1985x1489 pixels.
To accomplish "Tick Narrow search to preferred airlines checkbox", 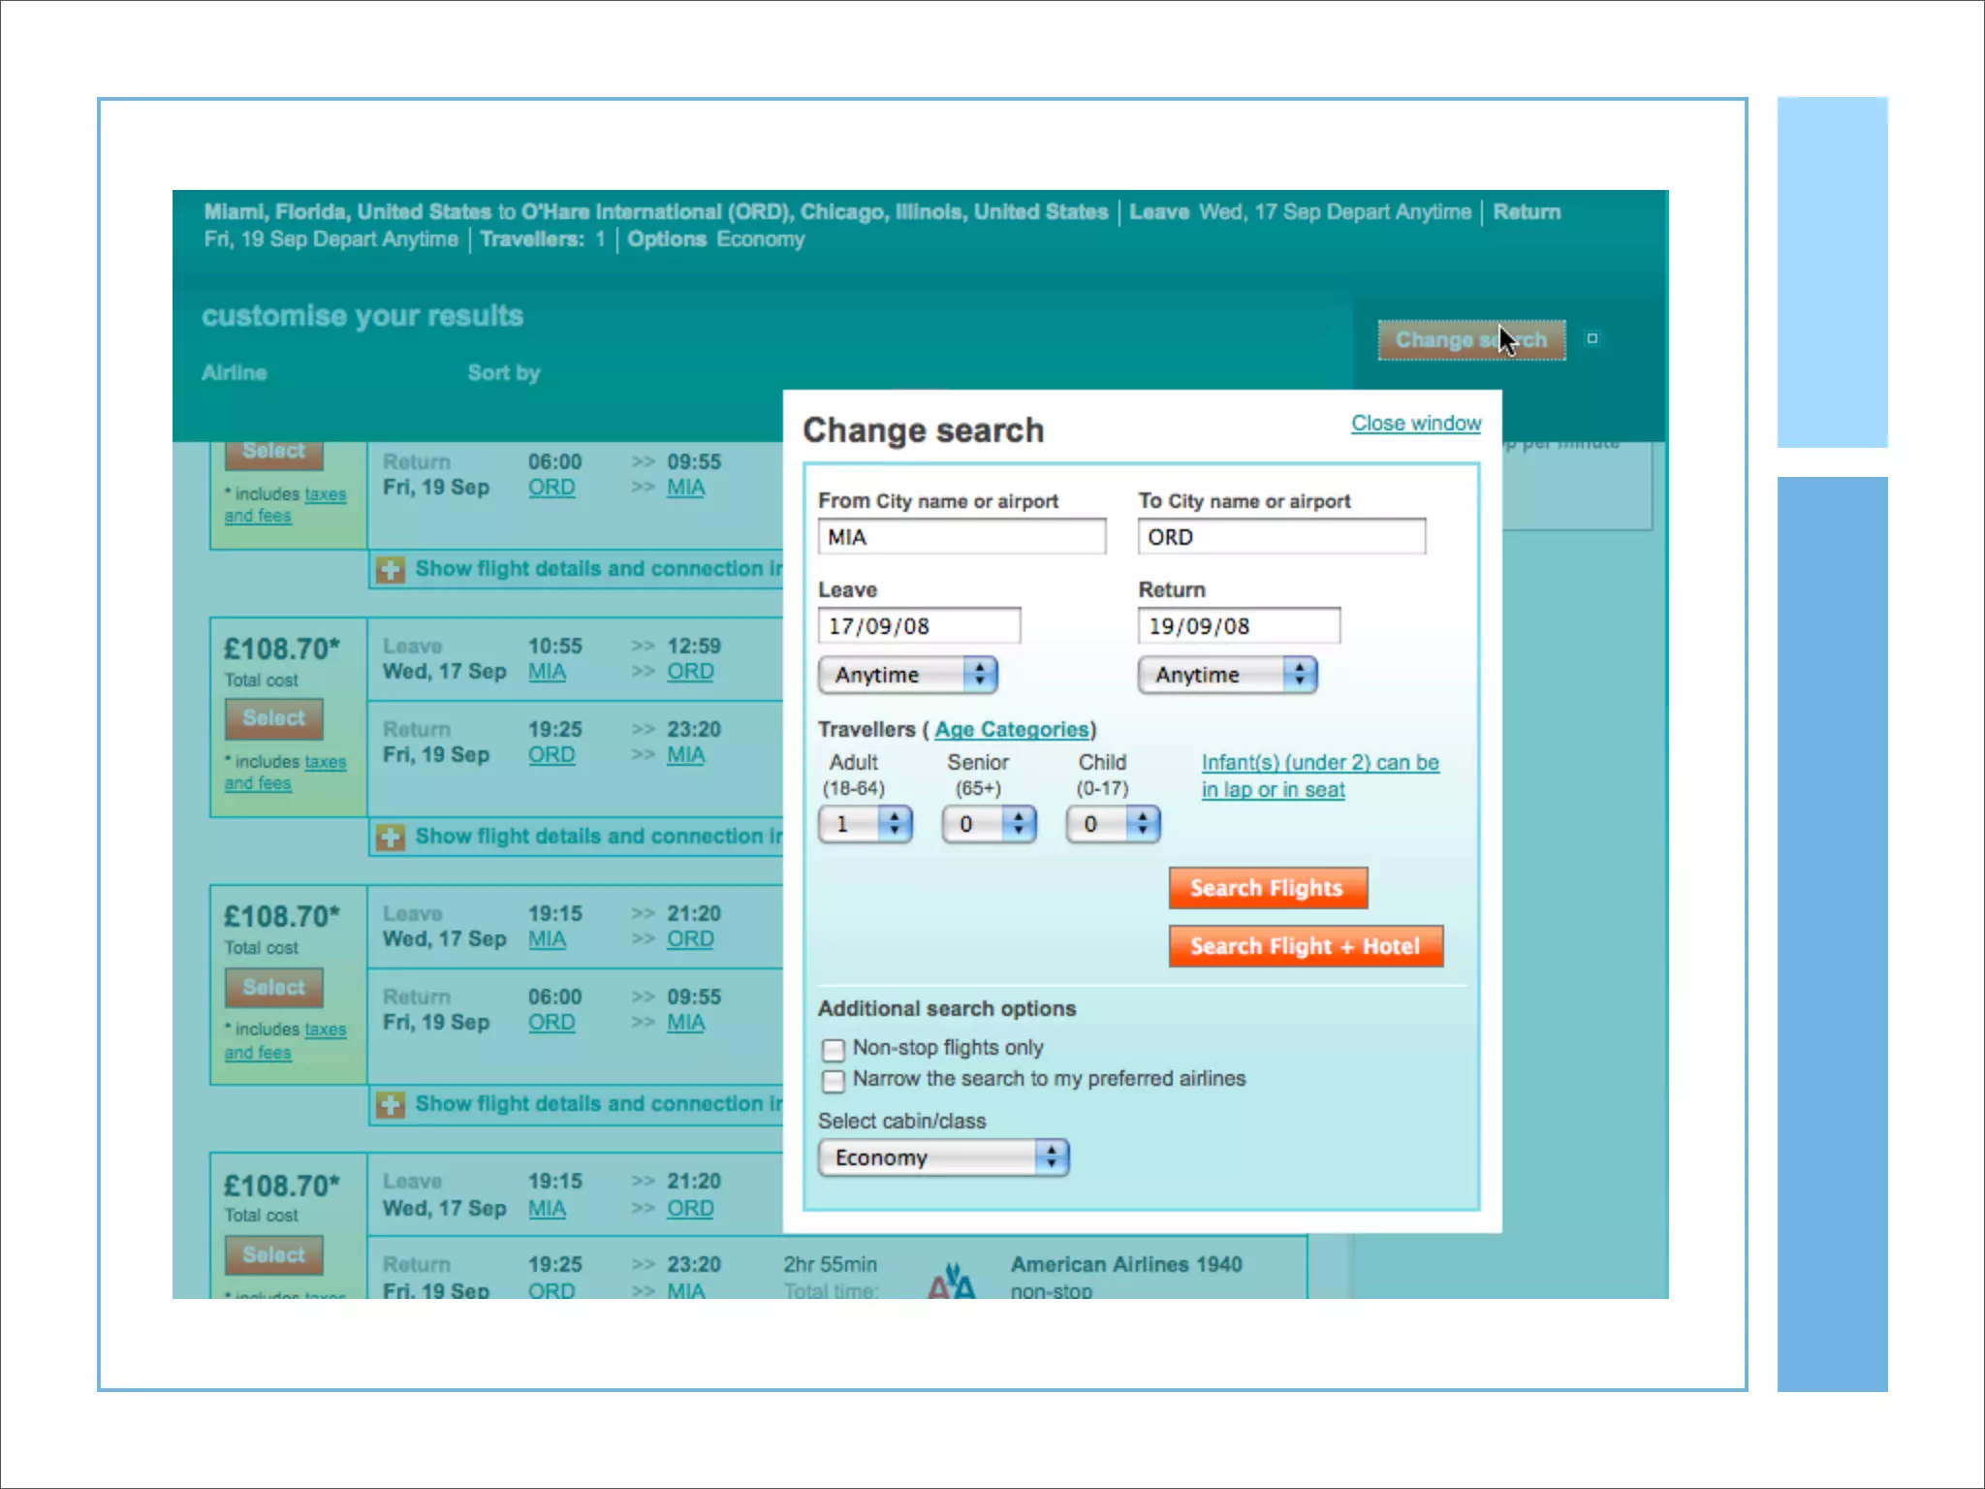I will pos(834,1081).
